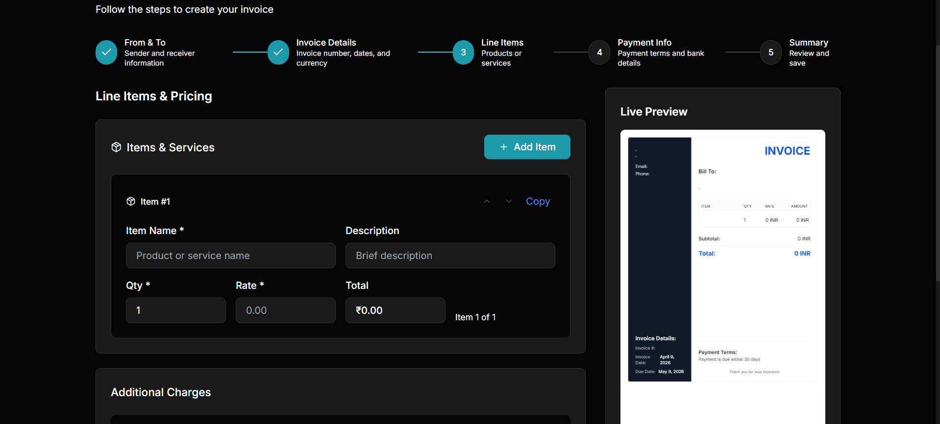
Task: Click the box icon beside Items & Services
Action: tap(116, 147)
